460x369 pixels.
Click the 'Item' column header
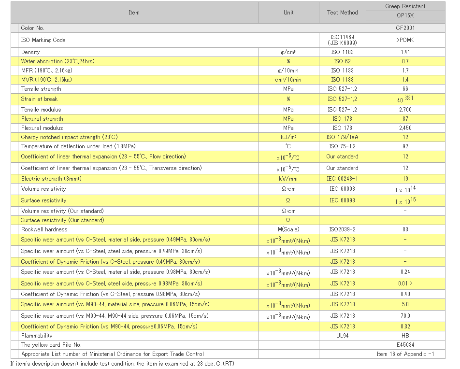134,13
